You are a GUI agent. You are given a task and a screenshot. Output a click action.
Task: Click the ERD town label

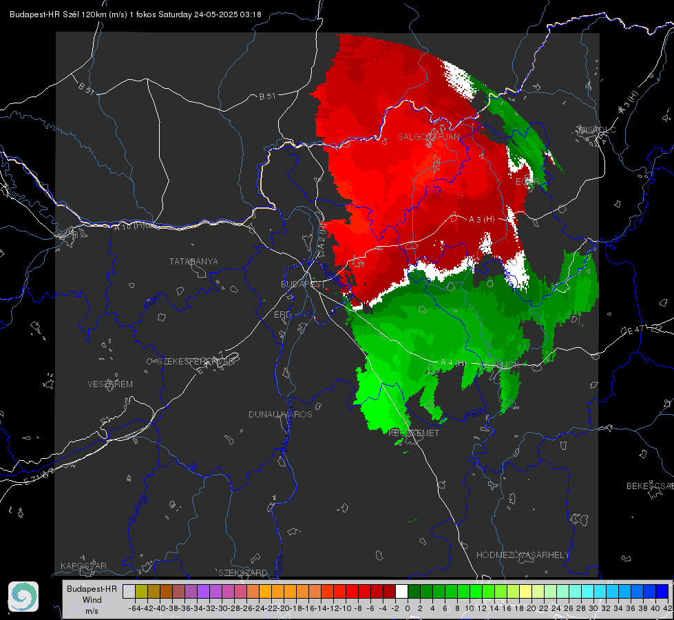[282, 315]
